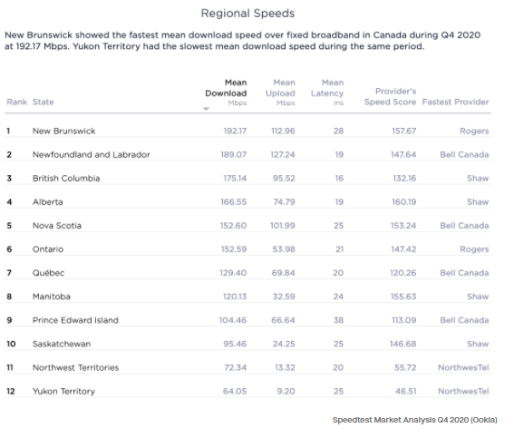This screenshot has height=428, width=514.
Task: Click Bell Canada provider for Nova Scotia
Action: pos(464,226)
